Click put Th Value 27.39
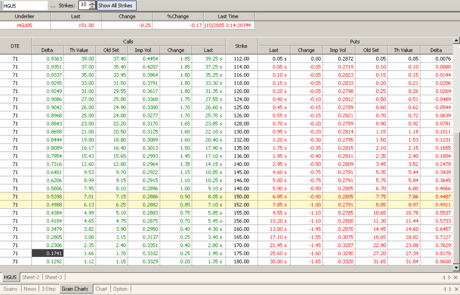 click(x=404, y=253)
